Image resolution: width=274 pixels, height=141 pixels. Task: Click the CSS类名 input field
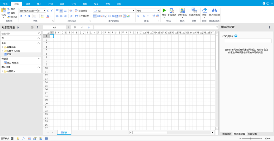click(x=248, y=41)
